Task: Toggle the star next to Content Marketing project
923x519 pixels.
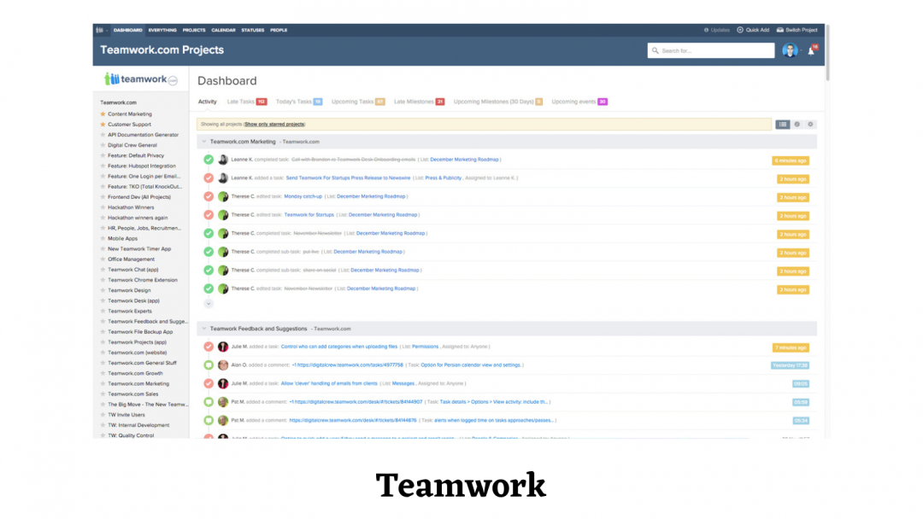Action: [104, 114]
